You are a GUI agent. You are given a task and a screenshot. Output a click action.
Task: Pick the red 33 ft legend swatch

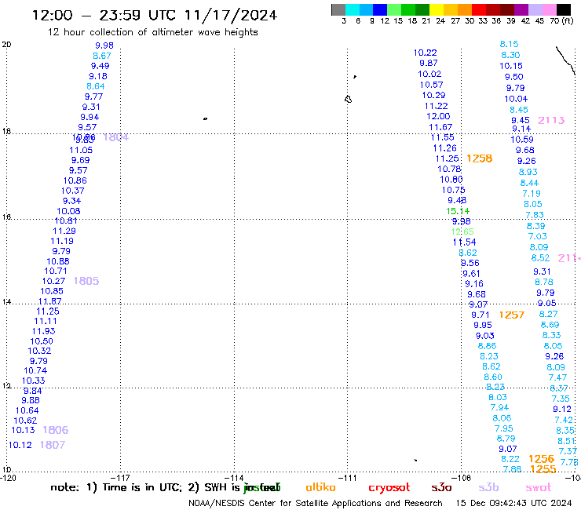tap(479, 9)
